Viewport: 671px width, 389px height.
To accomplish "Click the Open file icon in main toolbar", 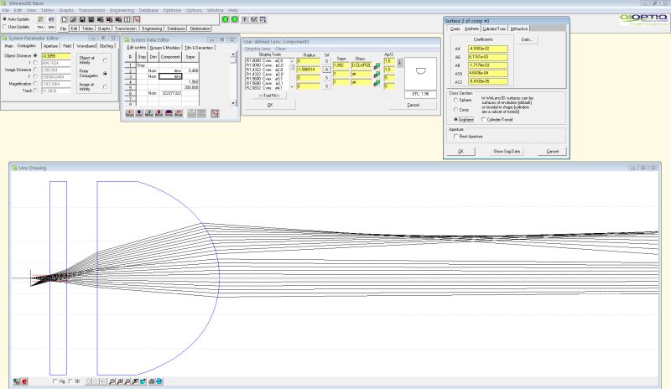I will (x=73, y=19).
